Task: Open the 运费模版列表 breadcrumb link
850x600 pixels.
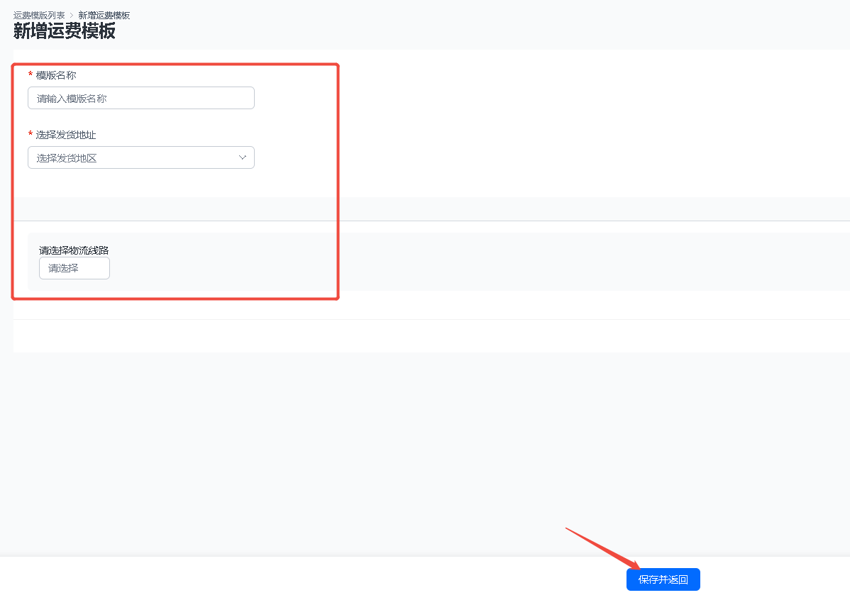Action: (39, 15)
